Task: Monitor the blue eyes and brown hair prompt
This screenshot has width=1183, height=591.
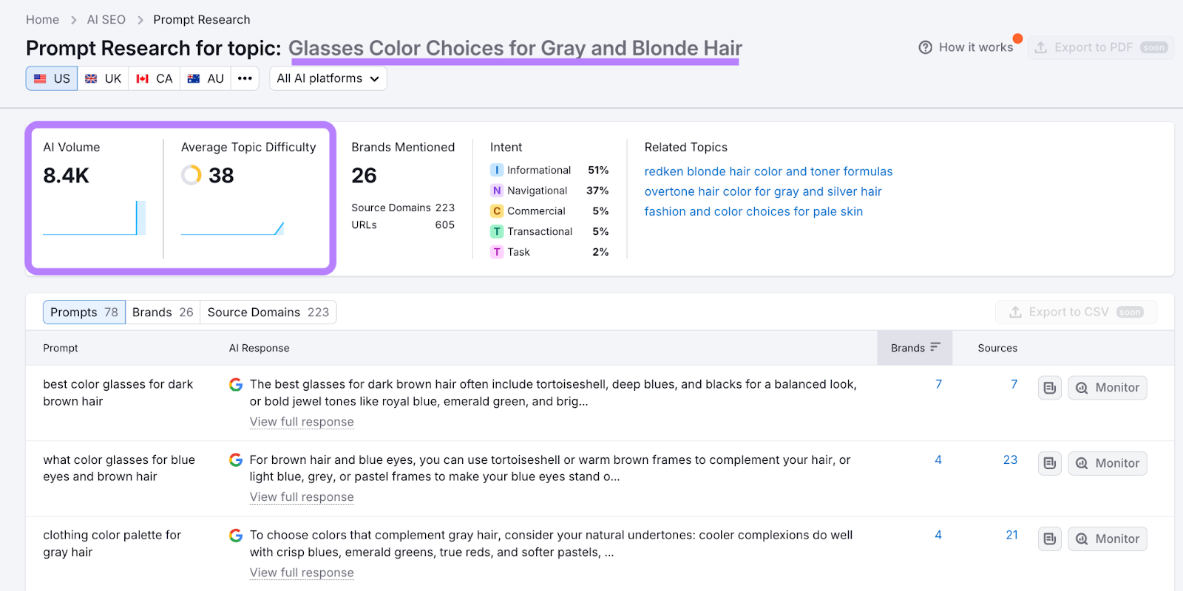Action: [x=1107, y=463]
